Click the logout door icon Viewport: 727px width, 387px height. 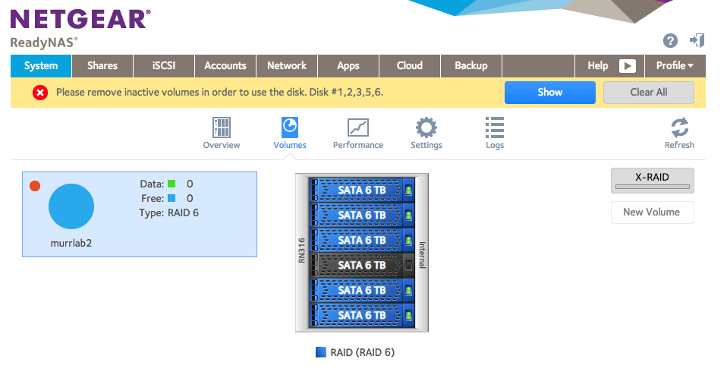coord(697,41)
